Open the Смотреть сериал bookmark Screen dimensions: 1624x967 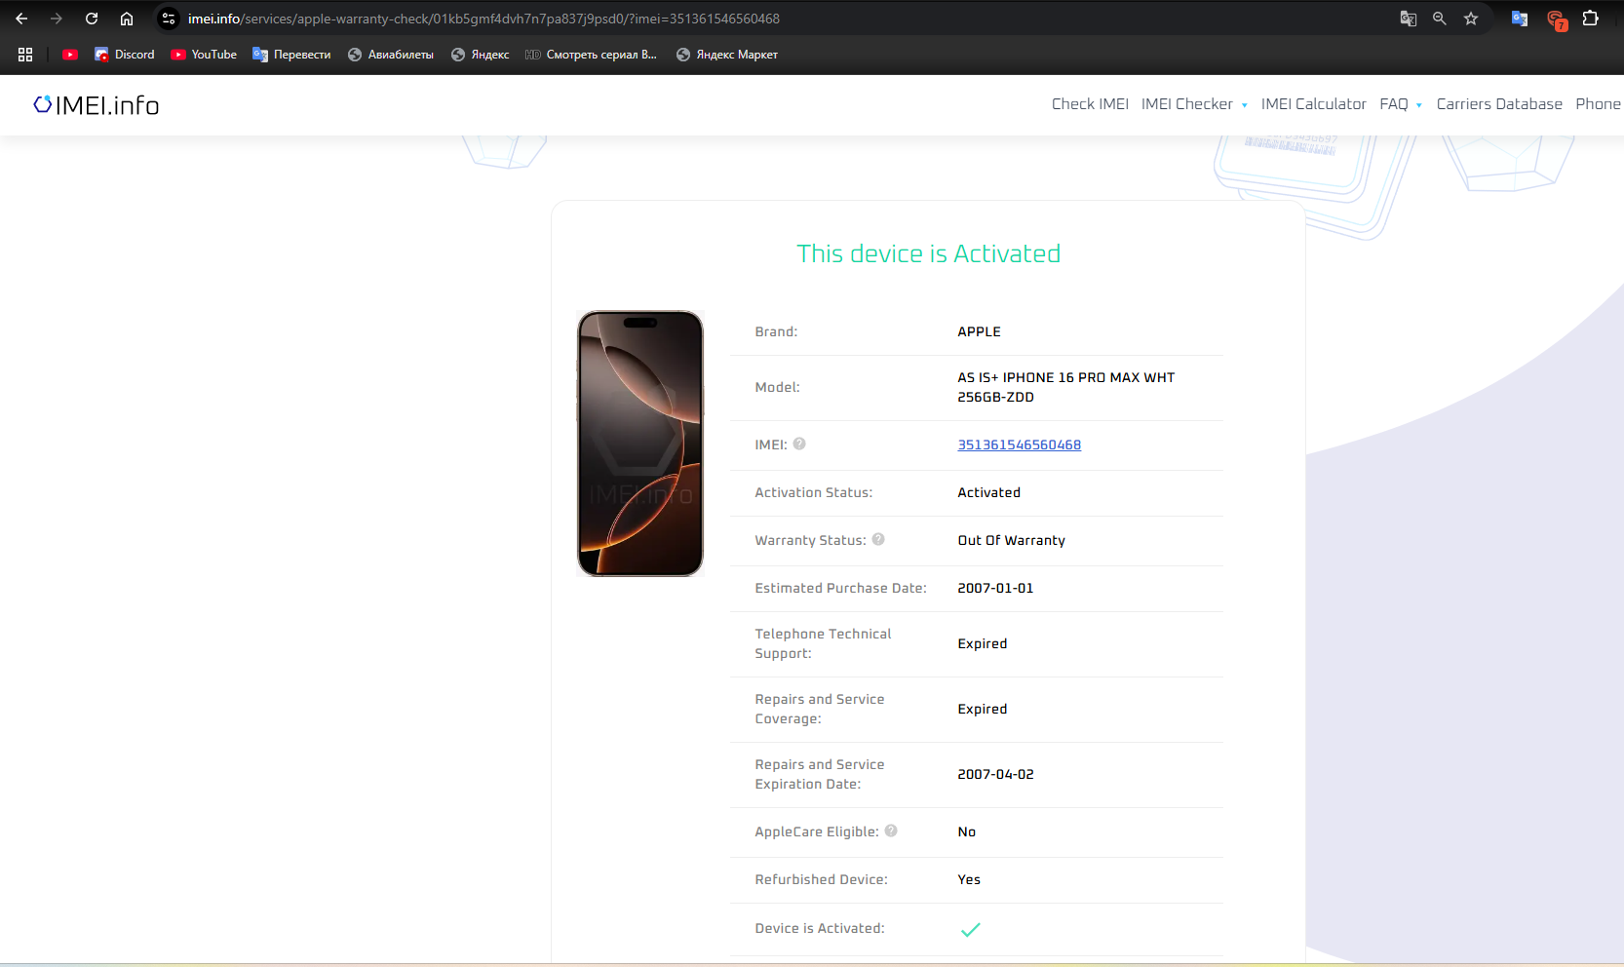(x=591, y=55)
